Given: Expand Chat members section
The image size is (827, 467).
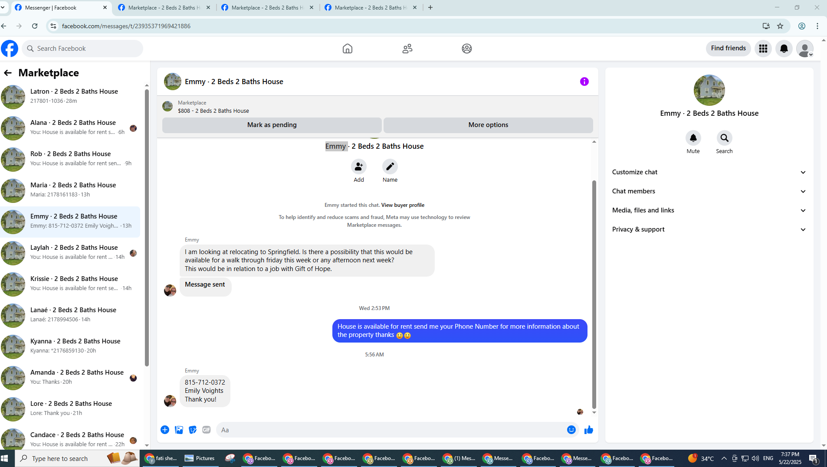Looking at the screenshot, I should click(x=709, y=191).
